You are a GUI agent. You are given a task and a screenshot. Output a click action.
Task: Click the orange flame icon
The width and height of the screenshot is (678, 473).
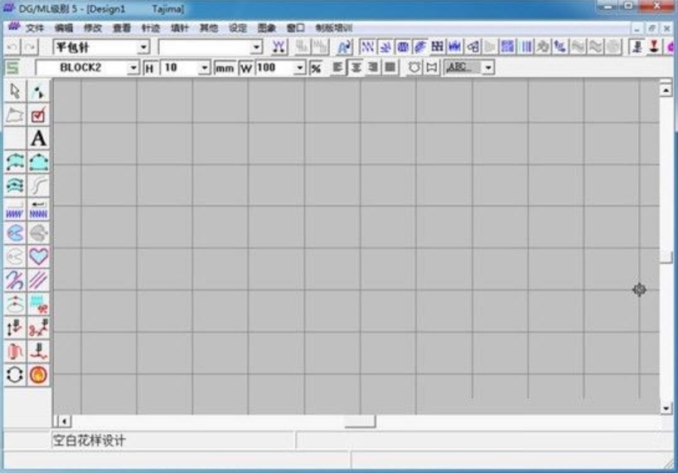tap(39, 374)
